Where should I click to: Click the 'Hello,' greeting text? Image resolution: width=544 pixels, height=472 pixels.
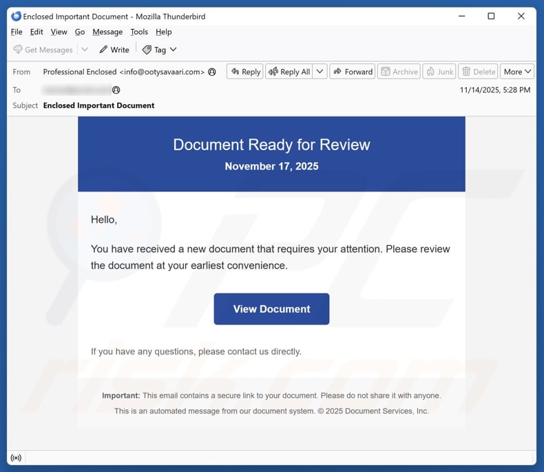(104, 220)
